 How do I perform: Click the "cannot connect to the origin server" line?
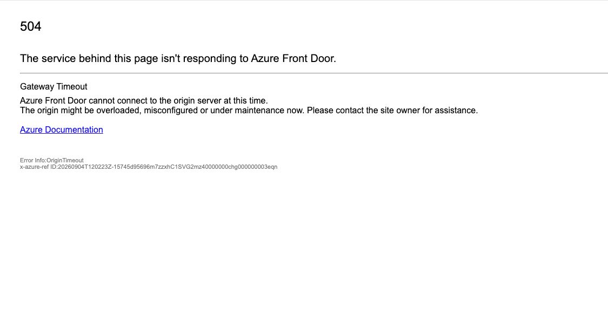pyautogui.click(x=144, y=101)
